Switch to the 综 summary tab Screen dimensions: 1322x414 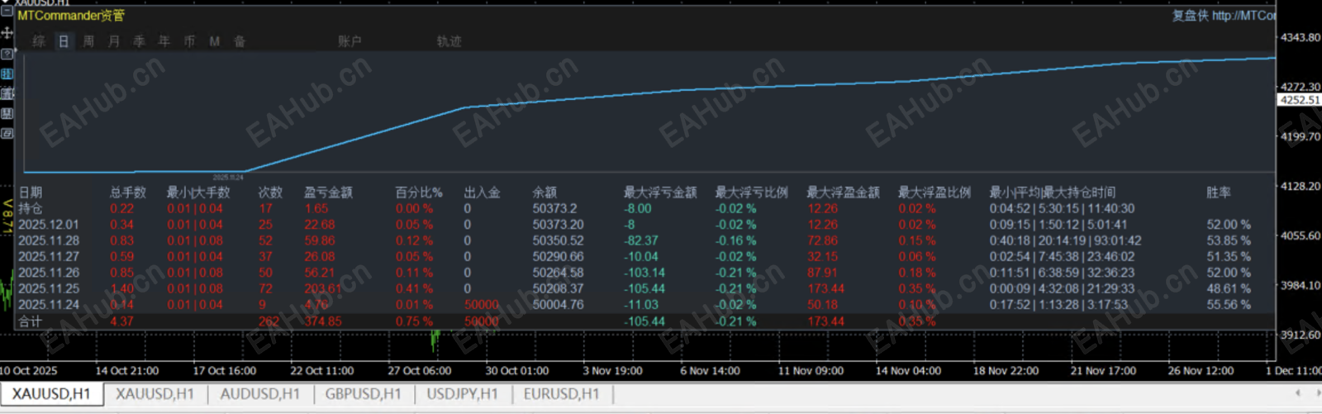pyautogui.click(x=39, y=41)
